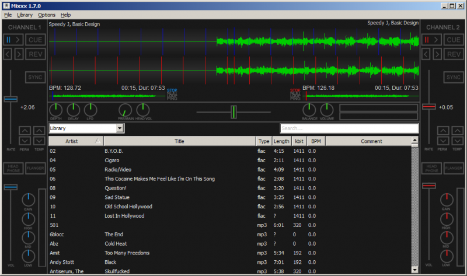Toggle Channel 2 HEAD PHONE monitoring

pyautogui.click(x=431, y=168)
